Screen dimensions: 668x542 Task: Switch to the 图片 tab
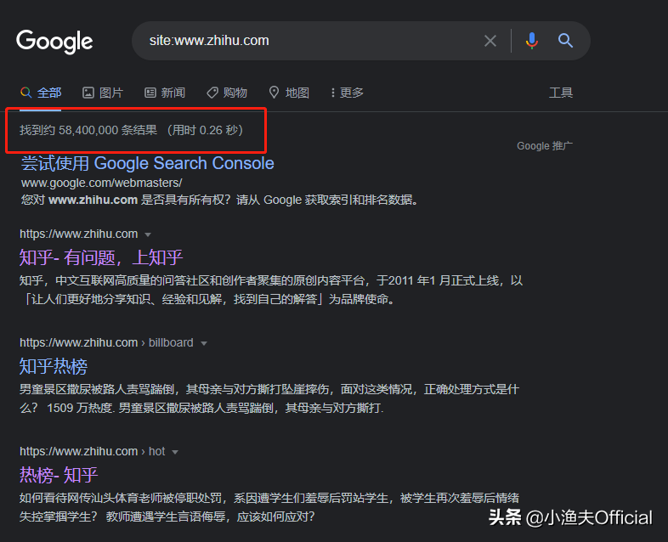[x=103, y=93]
